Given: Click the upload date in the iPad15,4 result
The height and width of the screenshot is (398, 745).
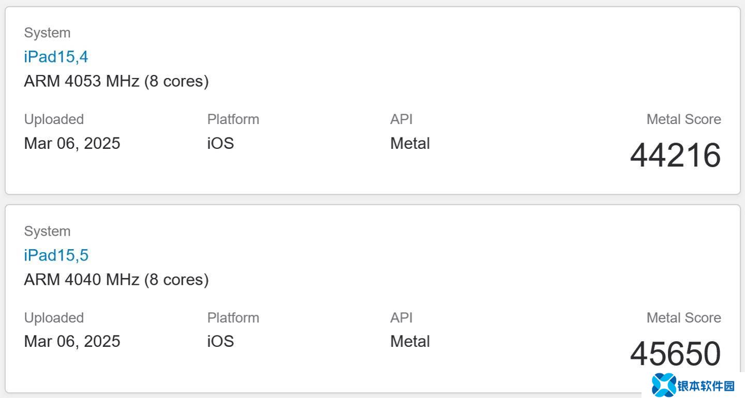Looking at the screenshot, I should coord(72,143).
